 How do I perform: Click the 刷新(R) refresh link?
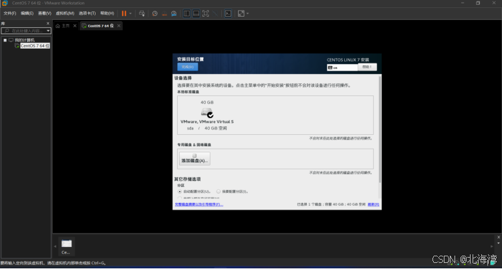(x=373, y=204)
